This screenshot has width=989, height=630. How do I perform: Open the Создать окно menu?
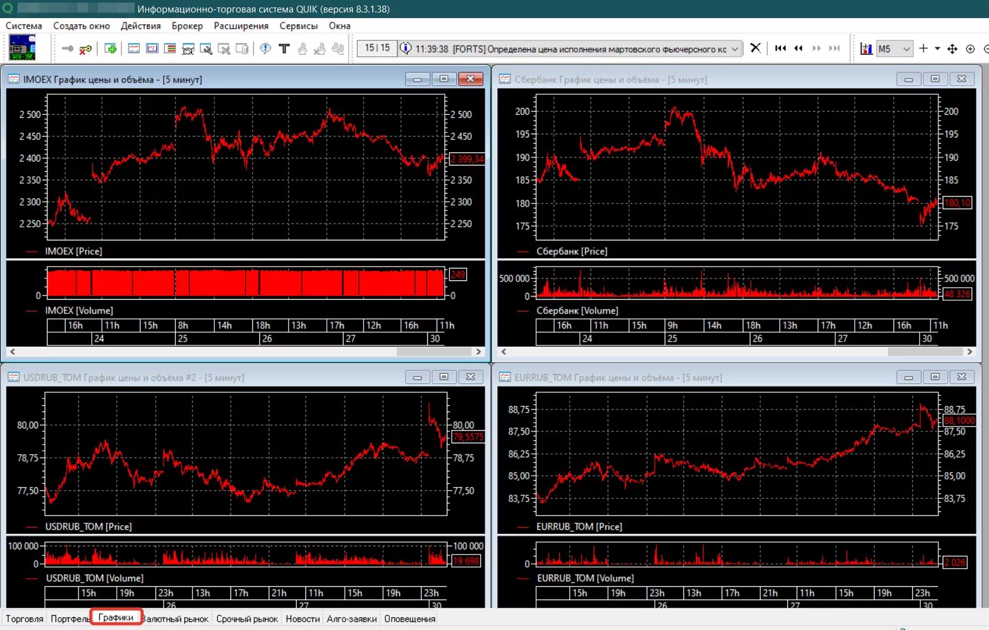81,26
